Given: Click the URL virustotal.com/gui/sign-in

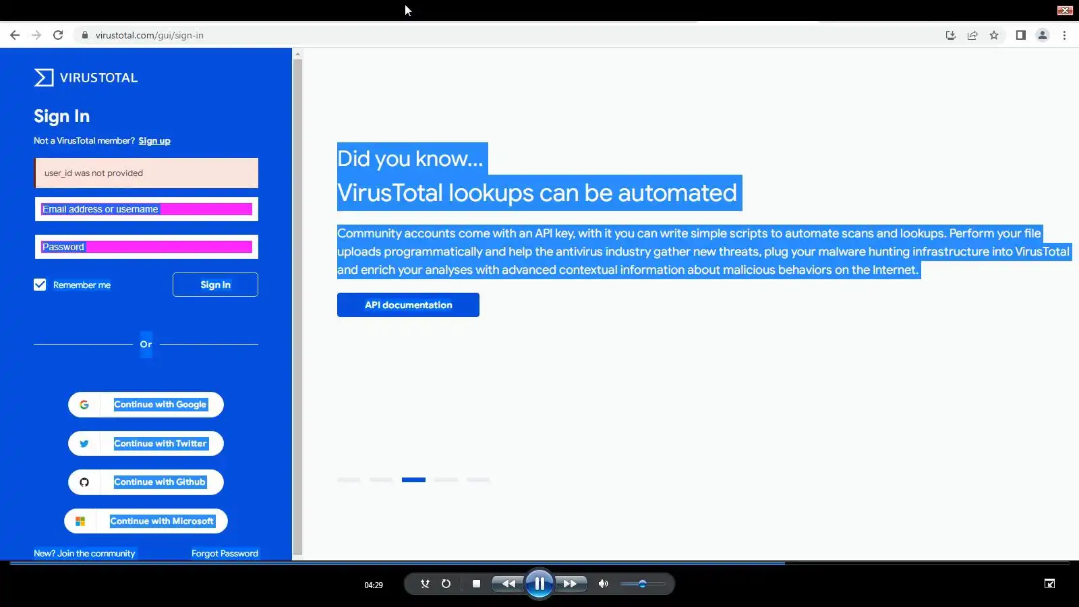Looking at the screenshot, I should click(x=150, y=35).
